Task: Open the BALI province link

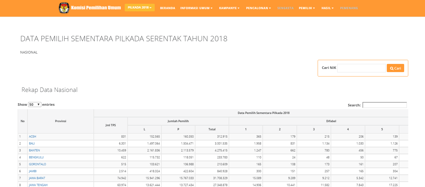Action: click(32, 144)
